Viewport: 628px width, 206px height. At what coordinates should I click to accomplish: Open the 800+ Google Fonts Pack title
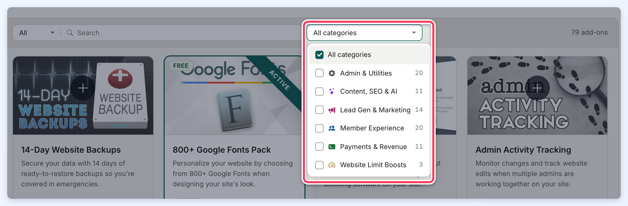click(222, 150)
